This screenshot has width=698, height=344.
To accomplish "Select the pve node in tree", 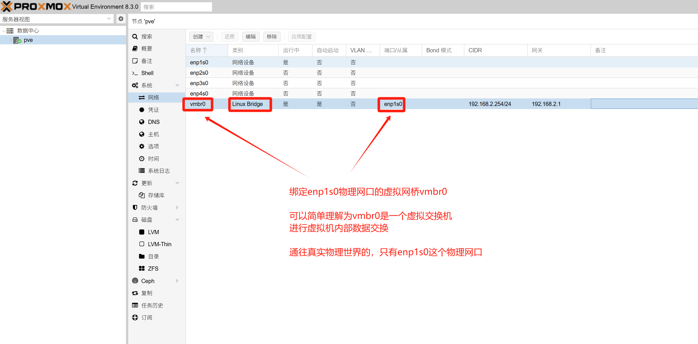I will click(x=28, y=40).
